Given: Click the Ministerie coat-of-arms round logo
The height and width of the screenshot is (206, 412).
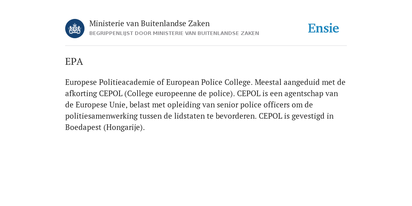Looking at the screenshot, I should (75, 29).
